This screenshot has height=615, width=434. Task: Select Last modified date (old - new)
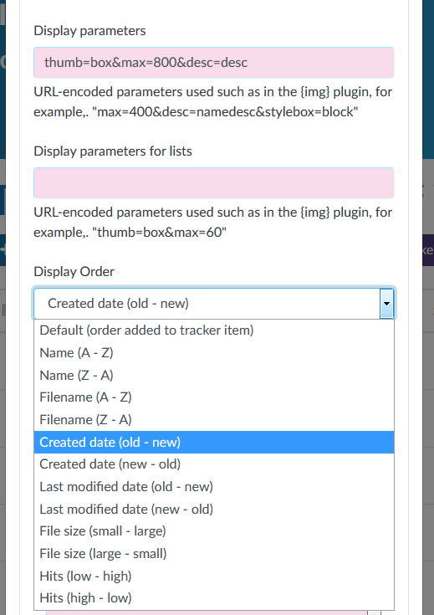(214, 487)
